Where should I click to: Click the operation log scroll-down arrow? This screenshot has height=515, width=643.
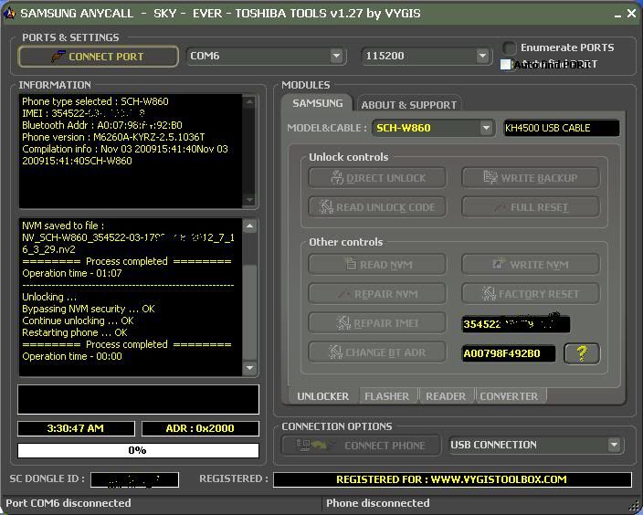(x=249, y=368)
